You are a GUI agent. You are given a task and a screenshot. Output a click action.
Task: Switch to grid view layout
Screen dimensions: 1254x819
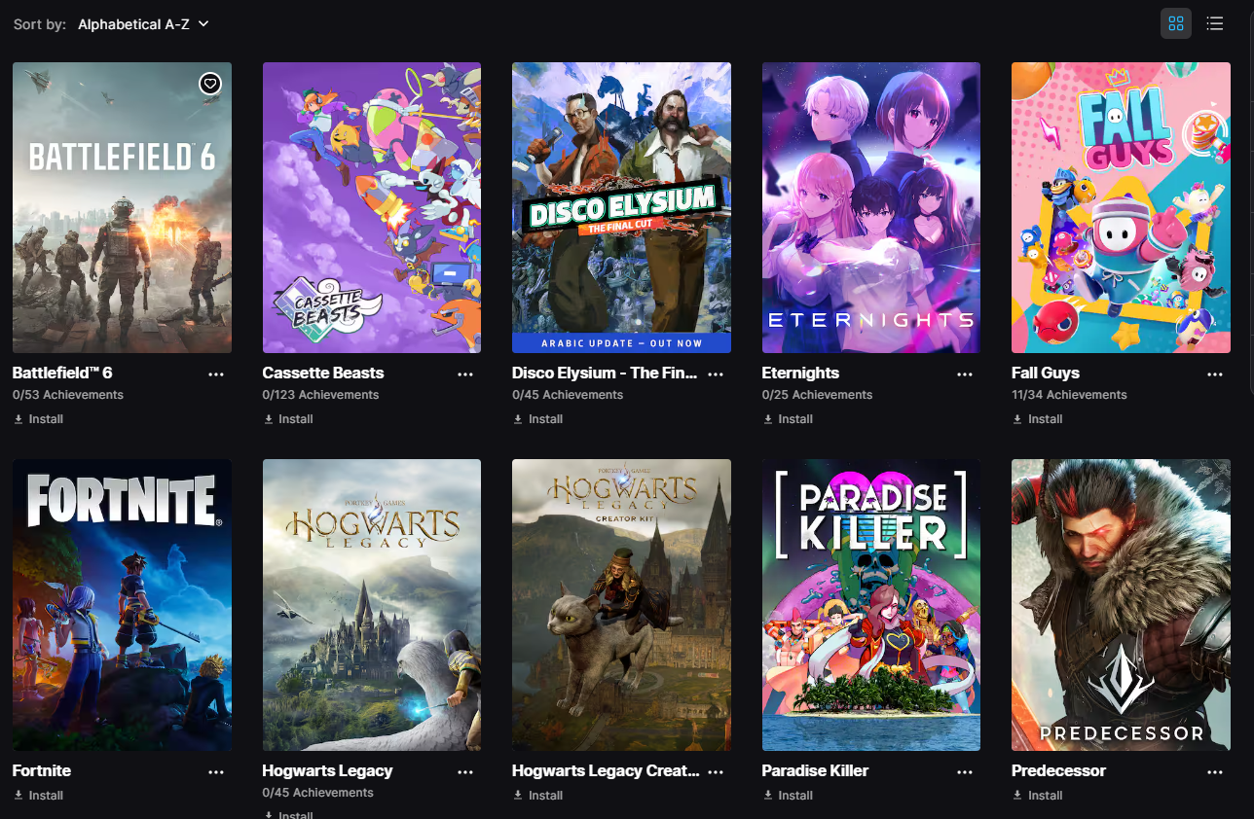click(1176, 23)
